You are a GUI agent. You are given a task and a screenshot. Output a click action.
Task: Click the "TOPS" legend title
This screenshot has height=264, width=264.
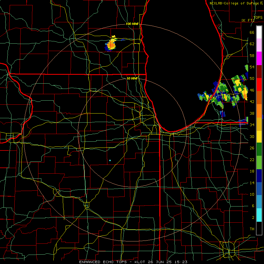point(258,17)
